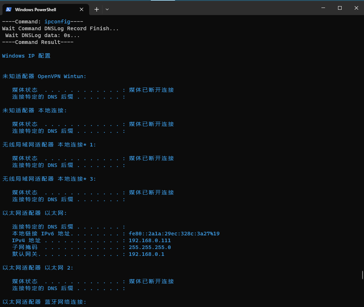
Task: Click the Windows IP 配置 heading
Action: tap(26, 56)
